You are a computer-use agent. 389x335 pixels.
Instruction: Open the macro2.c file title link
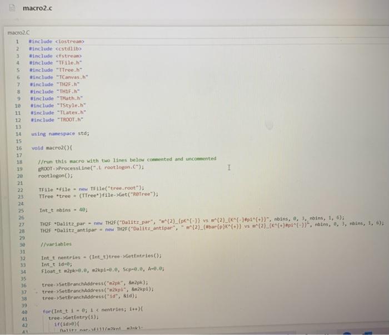pyautogui.click(x=37, y=8)
